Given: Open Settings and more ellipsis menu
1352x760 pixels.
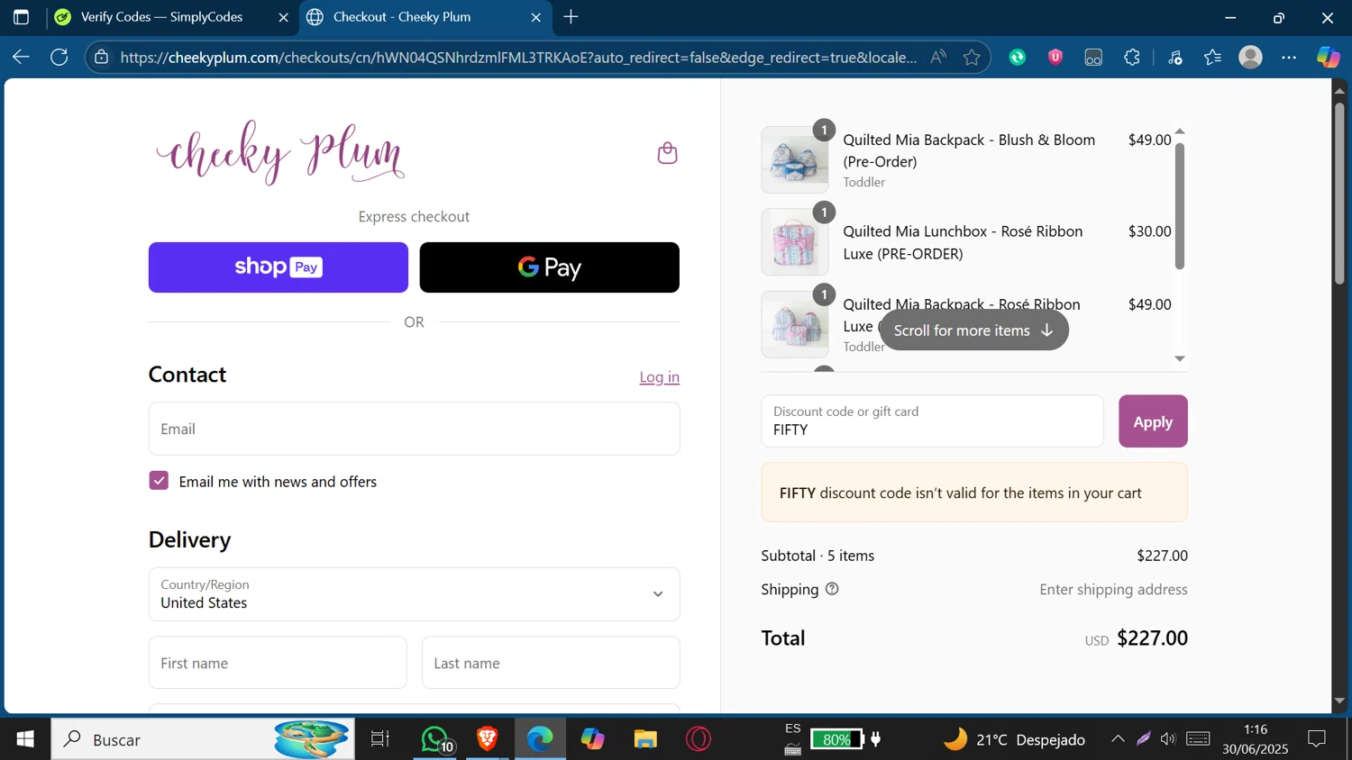Looking at the screenshot, I should tap(1289, 57).
